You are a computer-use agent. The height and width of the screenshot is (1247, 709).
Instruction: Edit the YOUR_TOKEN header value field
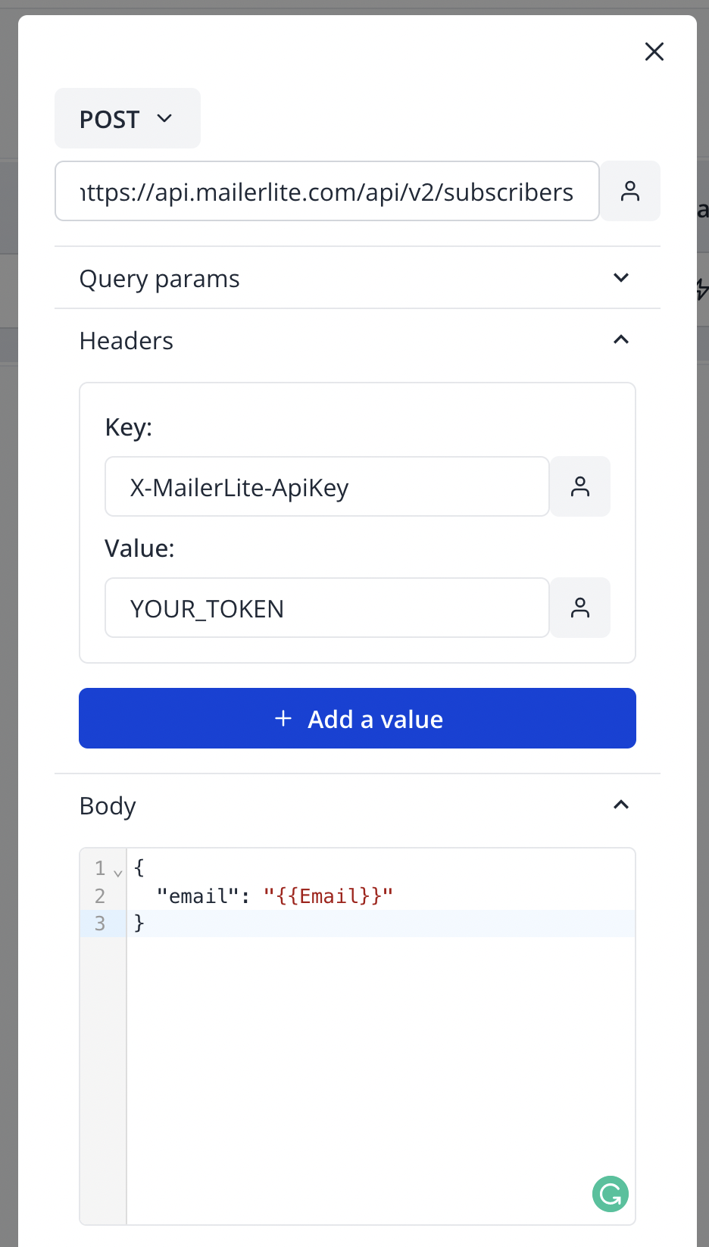(326, 608)
